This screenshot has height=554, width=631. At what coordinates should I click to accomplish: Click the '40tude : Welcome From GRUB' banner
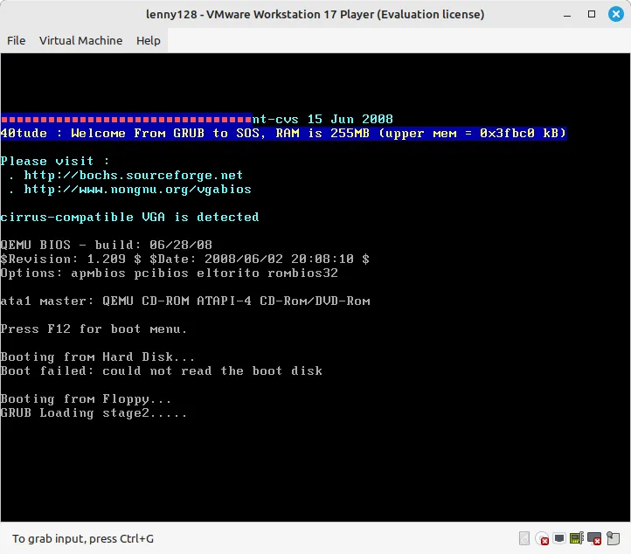coord(284,133)
